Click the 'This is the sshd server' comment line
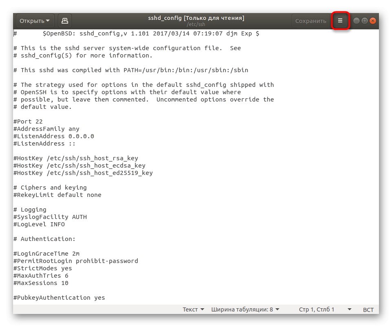This screenshot has height=327, width=392. 127,48
